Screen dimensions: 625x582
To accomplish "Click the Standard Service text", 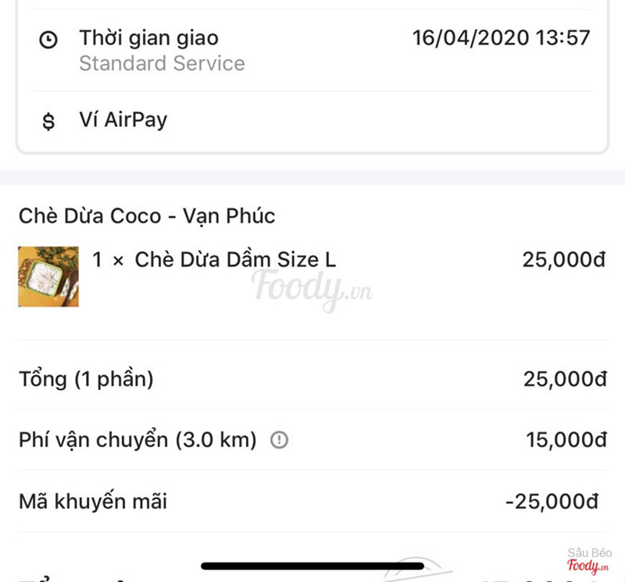I will click(x=162, y=63).
